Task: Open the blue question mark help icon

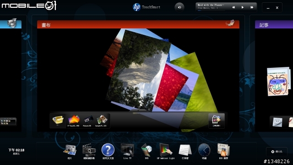Action: pyautogui.click(x=108, y=152)
